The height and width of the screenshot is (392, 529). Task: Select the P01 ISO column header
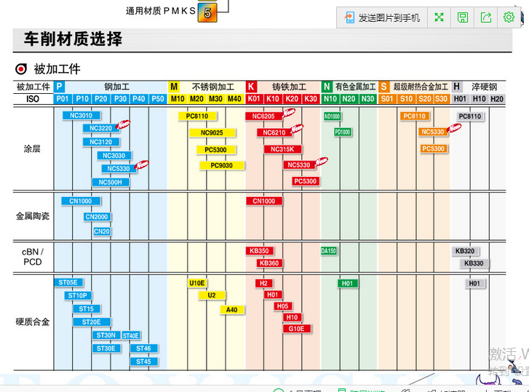click(x=63, y=99)
